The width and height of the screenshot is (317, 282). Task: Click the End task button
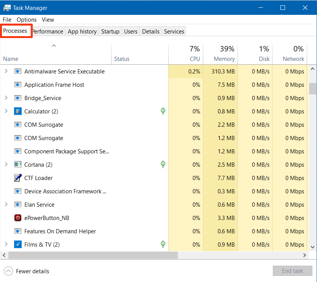click(x=293, y=271)
